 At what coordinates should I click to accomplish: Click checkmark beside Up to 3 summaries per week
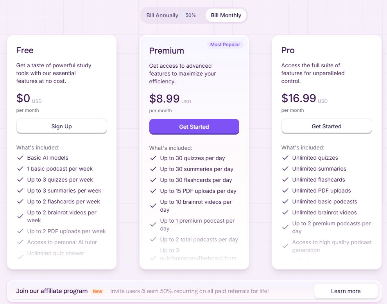(20, 191)
